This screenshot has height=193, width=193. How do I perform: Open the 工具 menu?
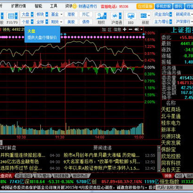click(54, 6)
